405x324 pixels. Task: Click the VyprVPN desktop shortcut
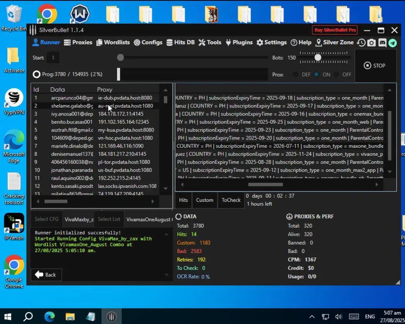click(14, 102)
